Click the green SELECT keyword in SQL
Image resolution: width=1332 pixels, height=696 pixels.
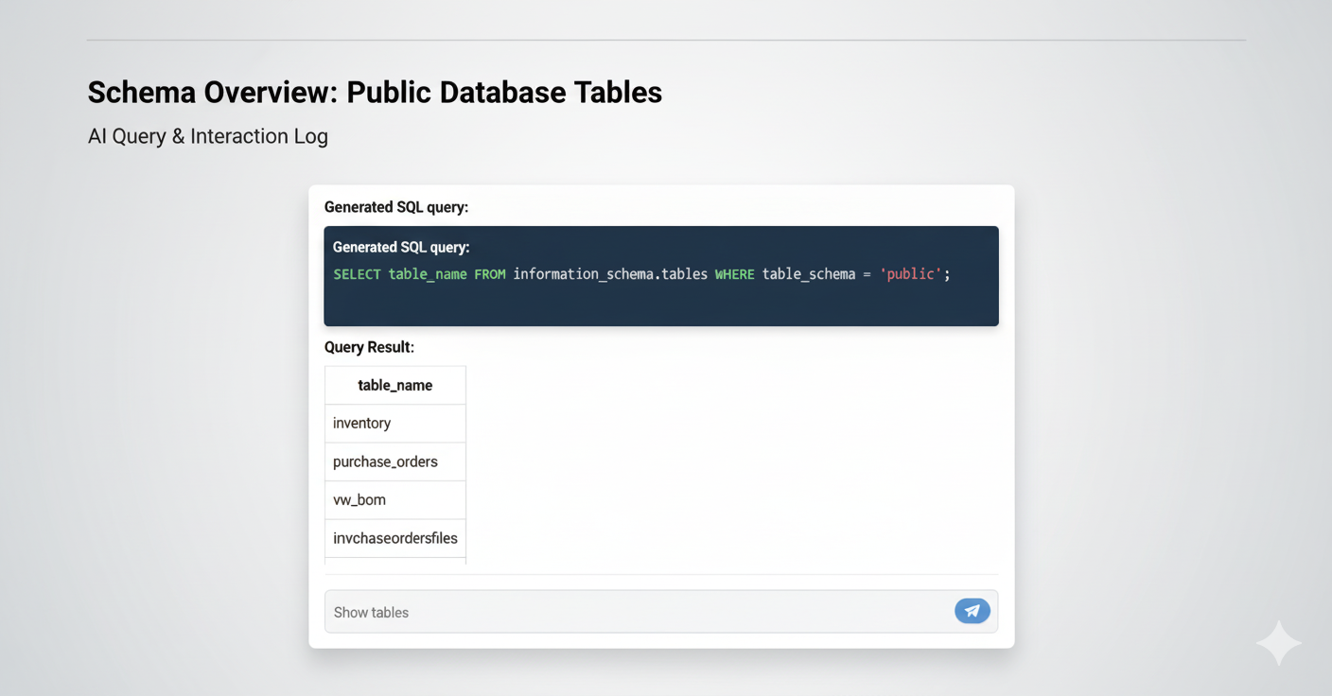tap(357, 274)
